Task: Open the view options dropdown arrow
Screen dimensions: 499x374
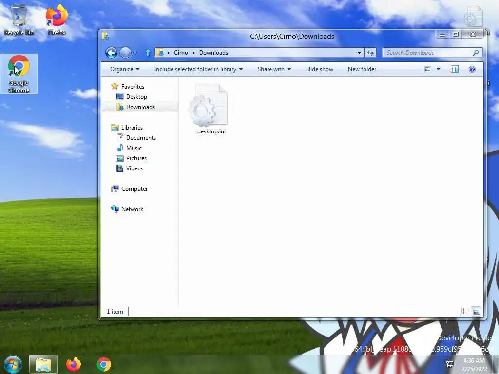Action: tap(438, 69)
